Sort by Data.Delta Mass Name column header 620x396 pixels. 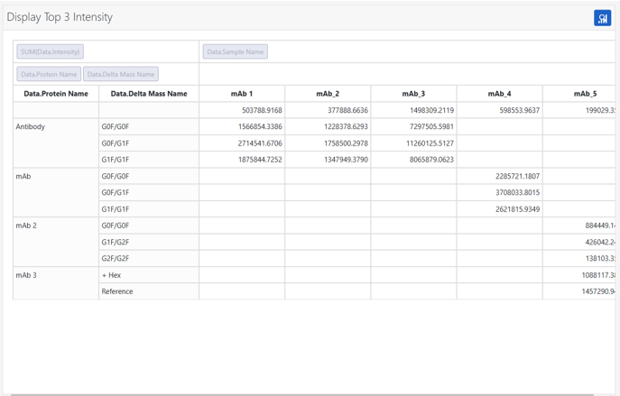(149, 94)
